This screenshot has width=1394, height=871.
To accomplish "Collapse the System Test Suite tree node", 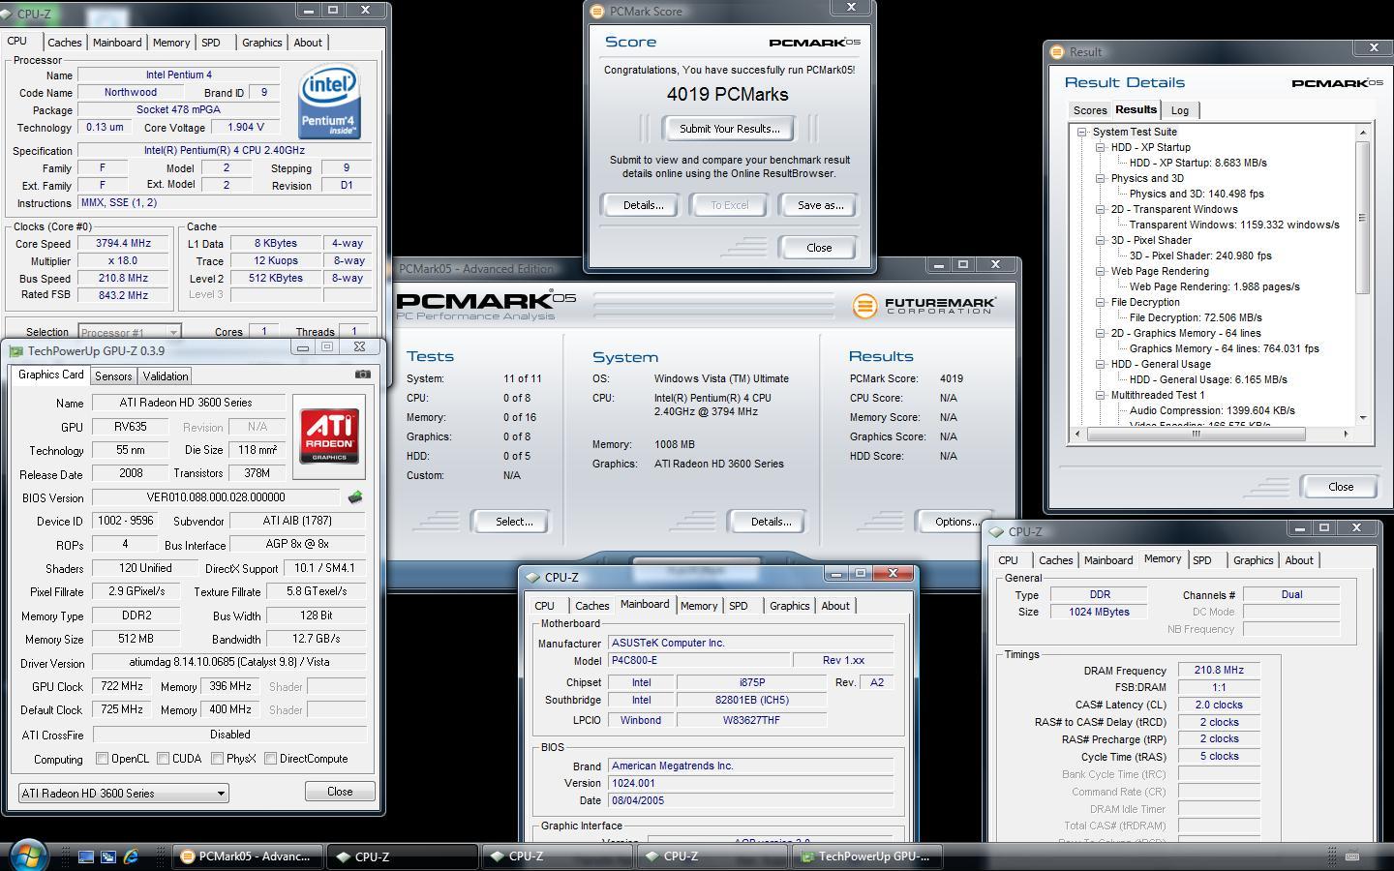I will point(1082,132).
